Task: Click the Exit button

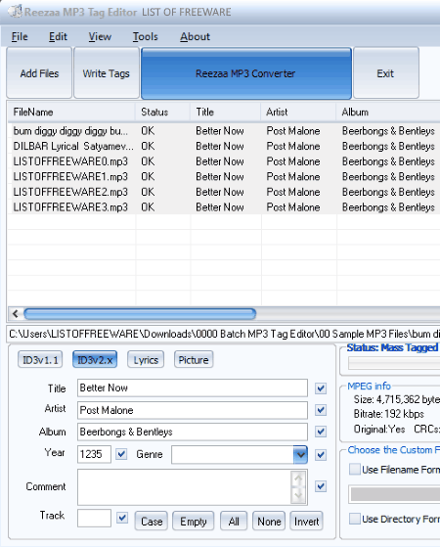Action: (x=385, y=73)
